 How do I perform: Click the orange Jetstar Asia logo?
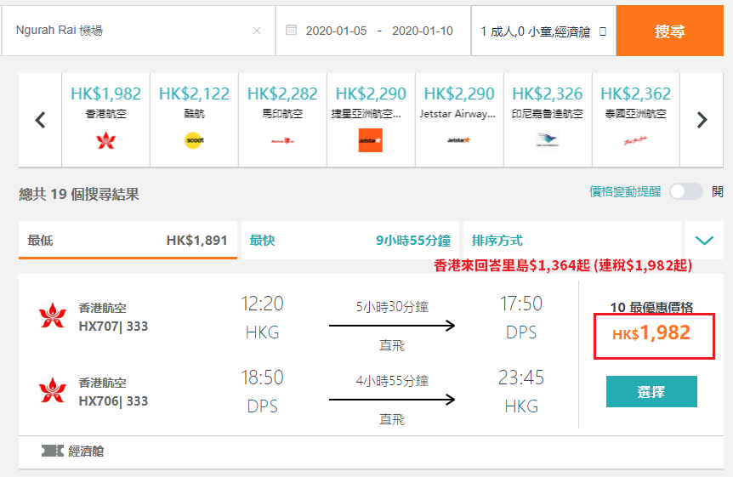pyautogui.click(x=370, y=140)
